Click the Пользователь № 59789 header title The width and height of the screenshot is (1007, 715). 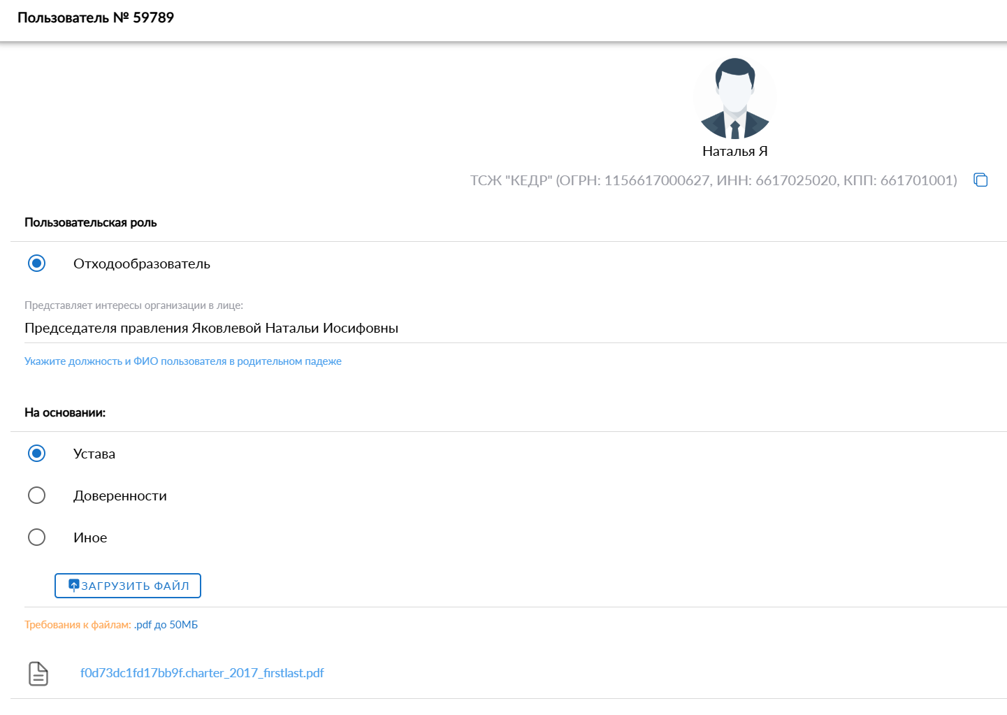coord(96,17)
